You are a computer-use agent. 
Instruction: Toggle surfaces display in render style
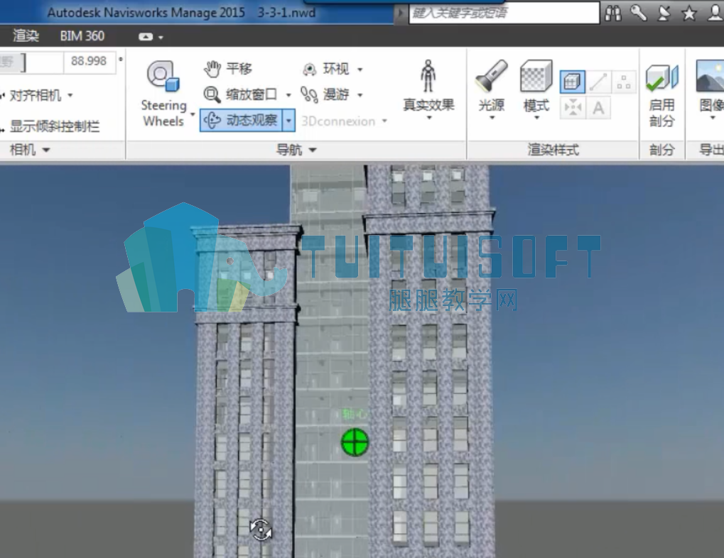tap(573, 82)
